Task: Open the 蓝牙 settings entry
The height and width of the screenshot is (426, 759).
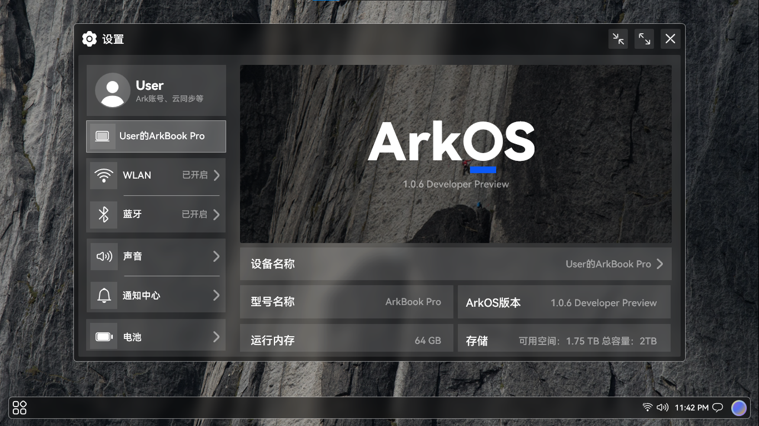Action: 156,215
